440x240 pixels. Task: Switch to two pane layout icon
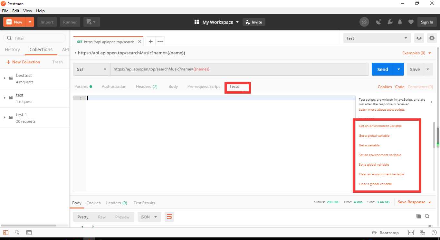[411, 233]
